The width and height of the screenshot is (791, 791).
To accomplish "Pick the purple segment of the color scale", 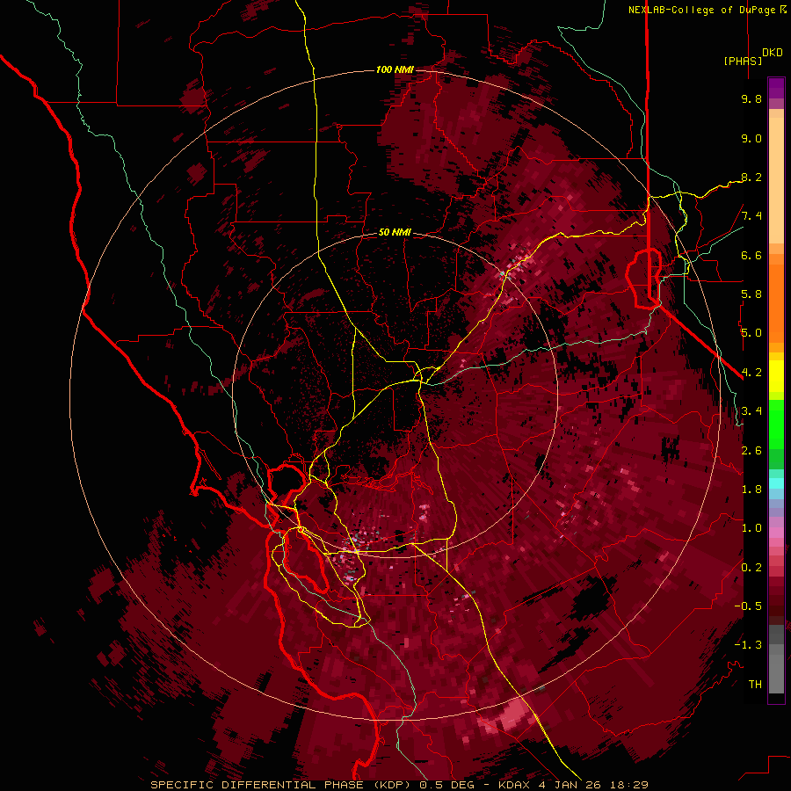I will [776, 88].
